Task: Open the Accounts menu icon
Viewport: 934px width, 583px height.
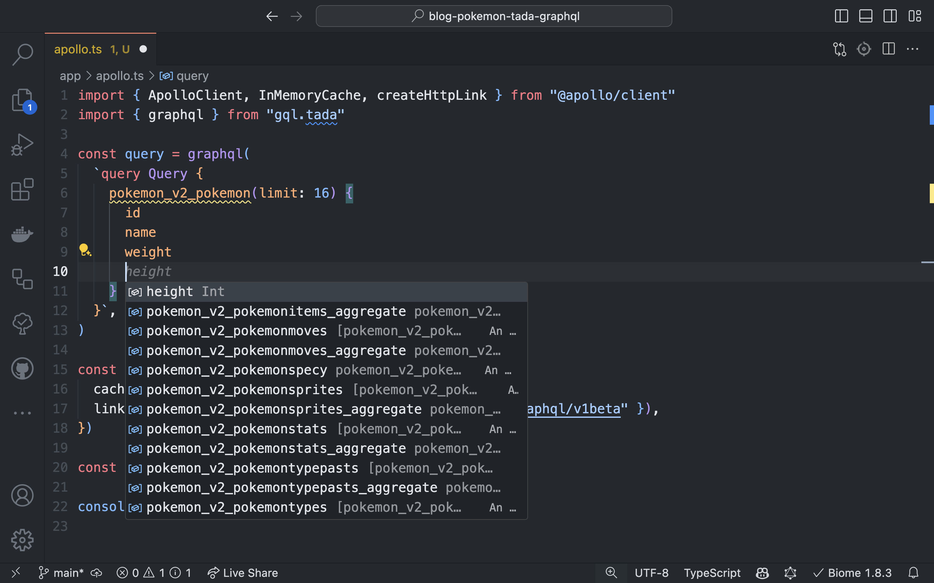Action: (22, 496)
